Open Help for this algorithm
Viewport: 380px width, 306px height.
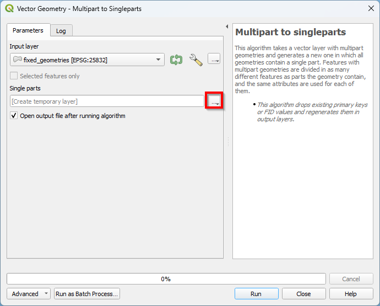point(351,294)
